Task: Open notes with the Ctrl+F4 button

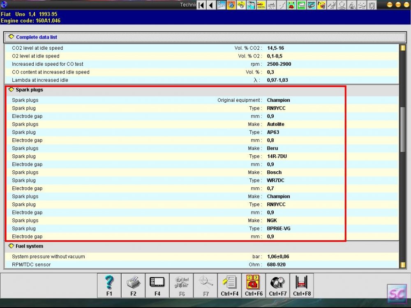Action: pyautogui.click(x=230, y=285)
